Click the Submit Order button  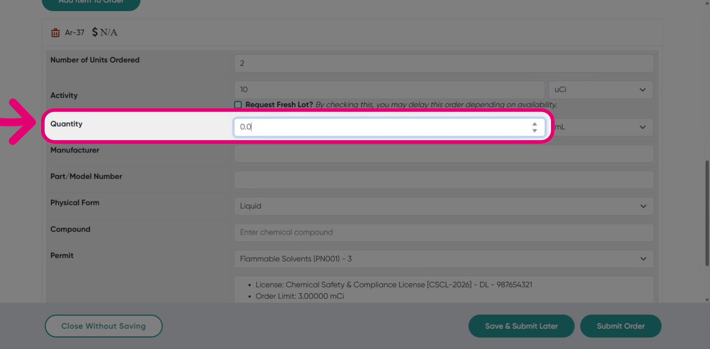pos(621,326)
